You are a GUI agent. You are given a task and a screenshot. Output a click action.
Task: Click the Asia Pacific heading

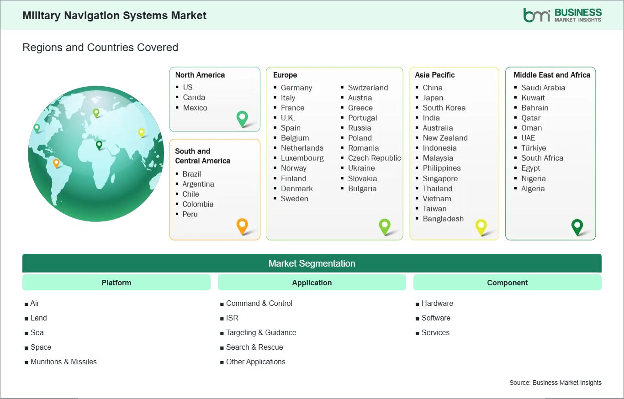click(435, 75)
